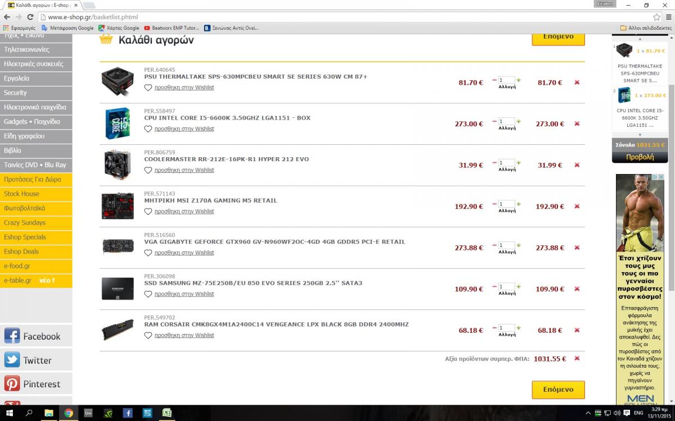
Task: Increase quantity of Coolermaster Hyper 212 EVO
Action: click(x=519, y=163)
